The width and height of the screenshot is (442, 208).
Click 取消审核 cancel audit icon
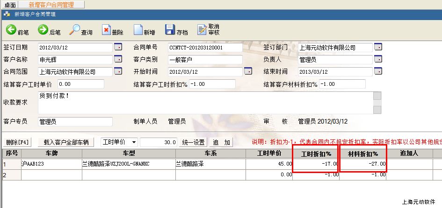(x=202, y=30)
